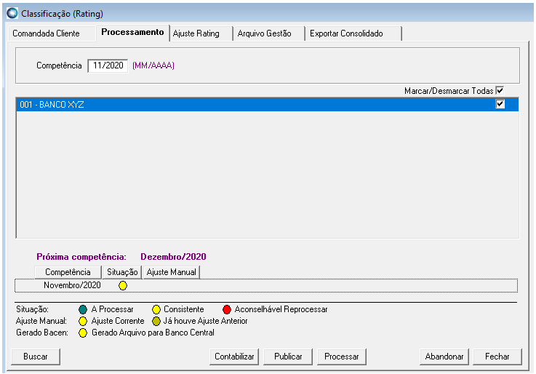536x374 pixels.
Task: Click the Classificação (Rating) title text
Action: pos(62,14)
